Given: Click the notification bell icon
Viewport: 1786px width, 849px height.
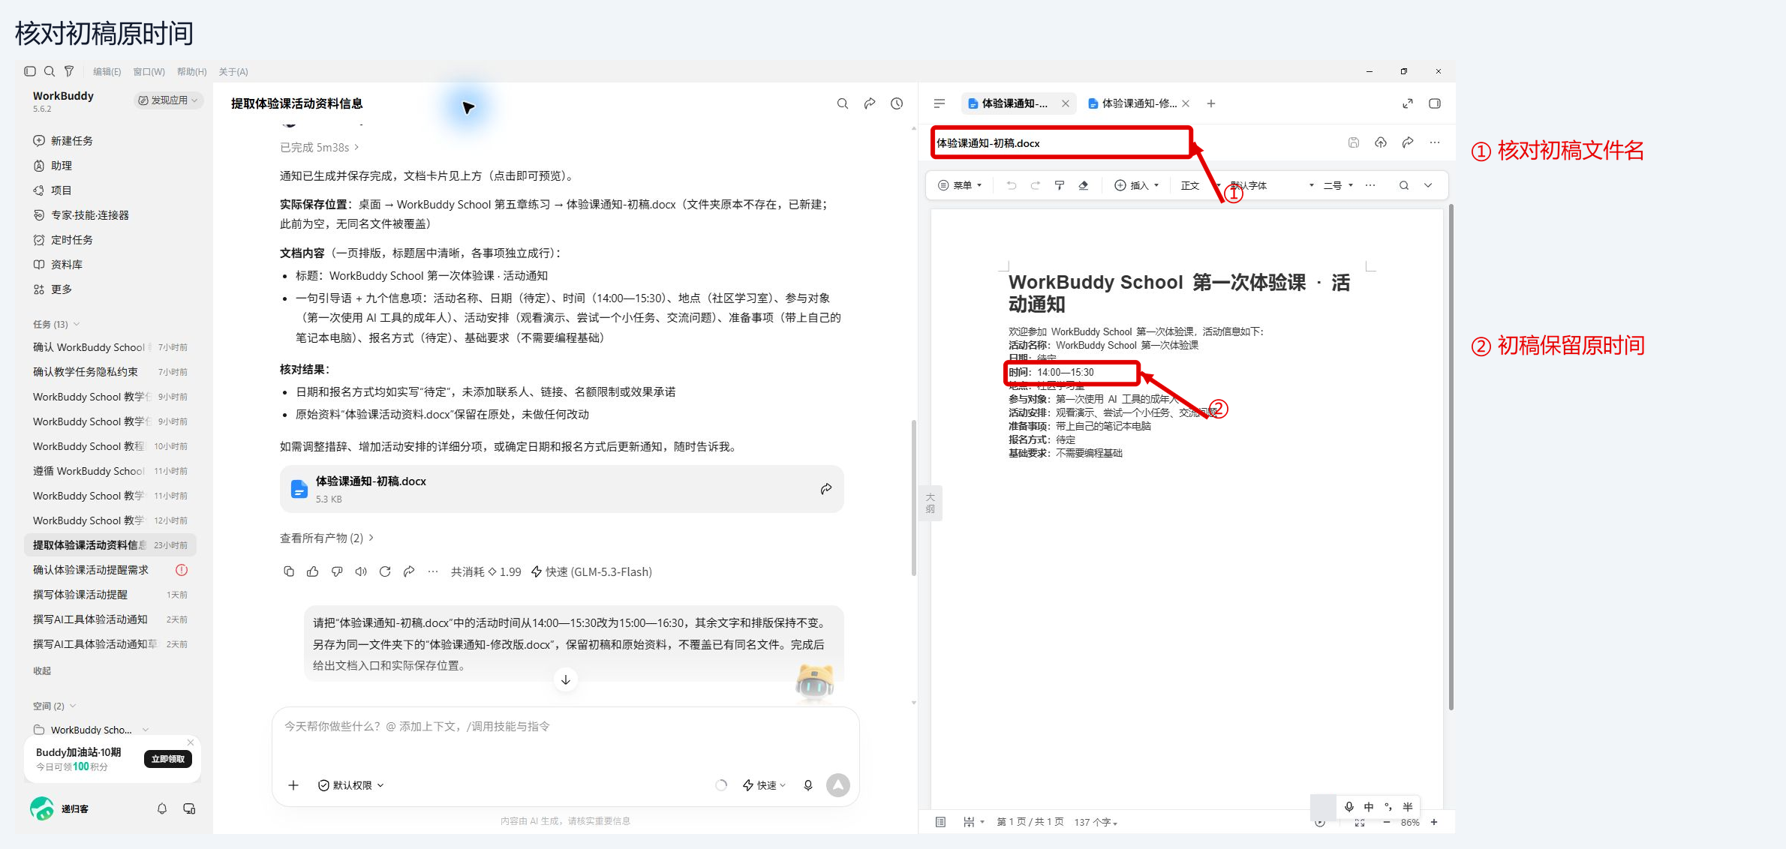Looking at the screenshot, I should [x=162, y=808].
